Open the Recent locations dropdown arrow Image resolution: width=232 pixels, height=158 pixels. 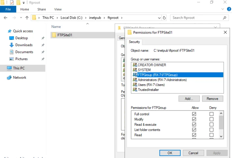[x=21, y=18]
